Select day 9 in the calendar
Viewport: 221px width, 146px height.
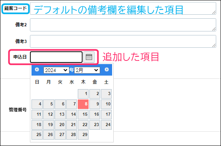pyautogui.click(x=95, y=104)
